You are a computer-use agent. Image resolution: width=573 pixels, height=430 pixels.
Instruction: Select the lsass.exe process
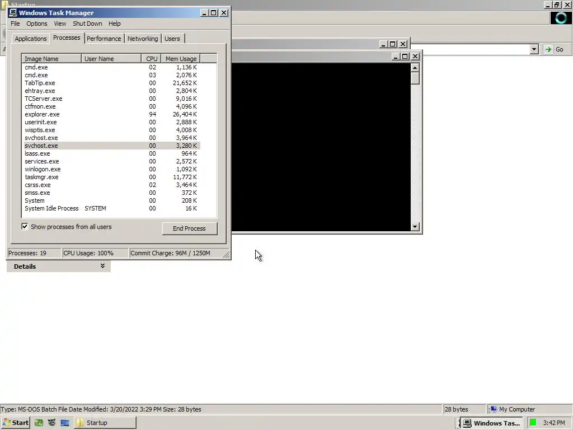[x=112, y=153]
